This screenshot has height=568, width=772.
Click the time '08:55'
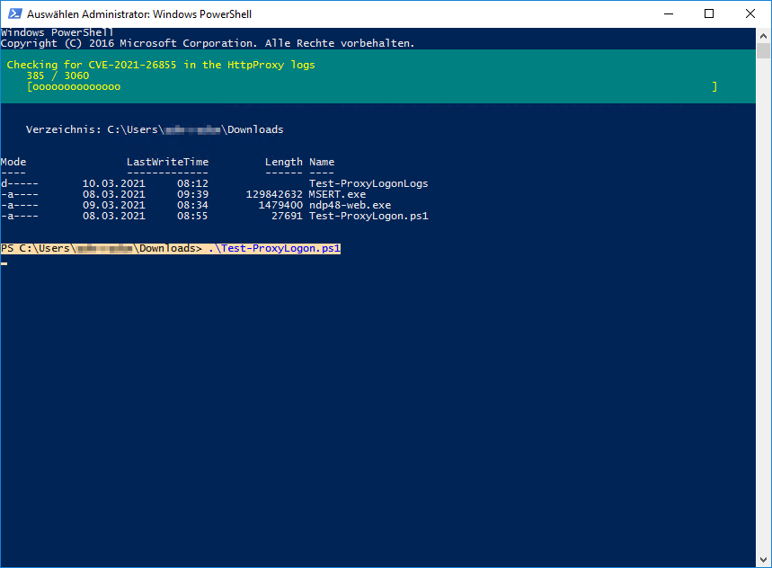click(192, 216)
